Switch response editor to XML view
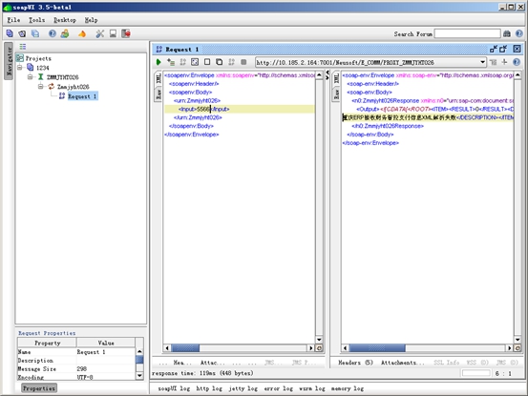This screenshot has height=396, width=528. coord(336,79)
